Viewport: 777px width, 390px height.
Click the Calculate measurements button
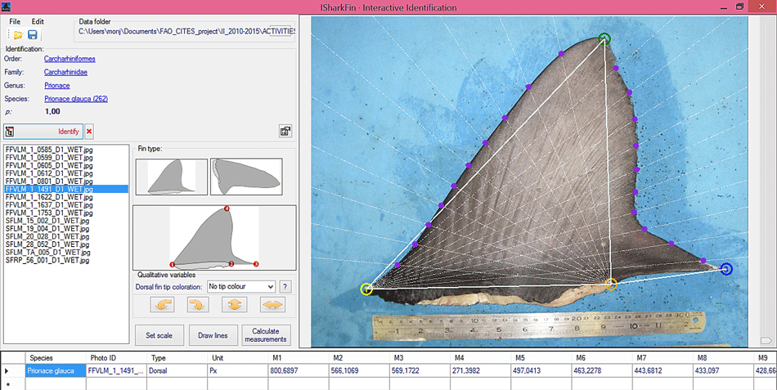pyautogui.click(x=266, y=335)
